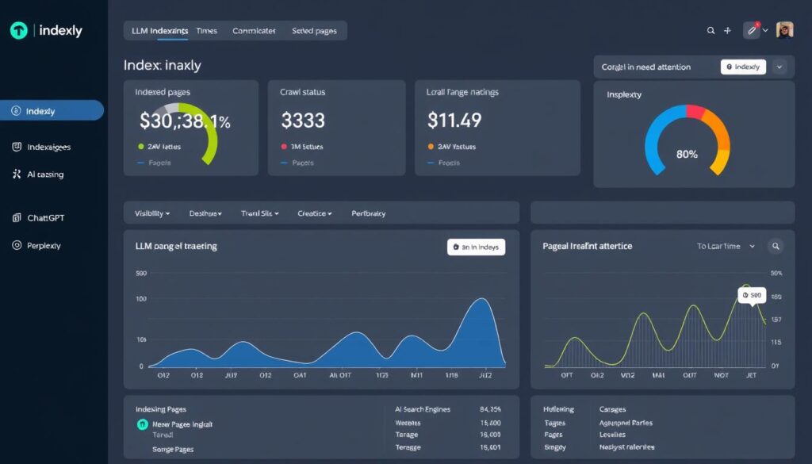Viewport: 812px width, 464px height.
Task: Click the AI casting sidebar icon
Action: [17, 174]
